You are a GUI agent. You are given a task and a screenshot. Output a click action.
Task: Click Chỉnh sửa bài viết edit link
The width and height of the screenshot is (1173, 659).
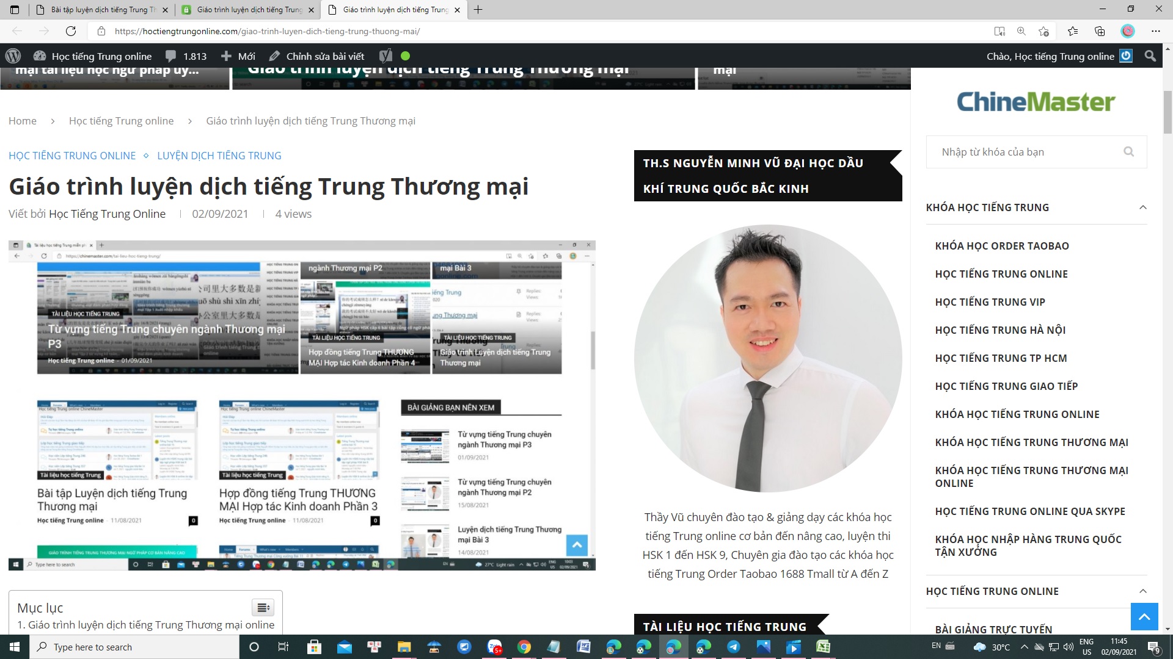pyautogui.click(x=317, y=56)
